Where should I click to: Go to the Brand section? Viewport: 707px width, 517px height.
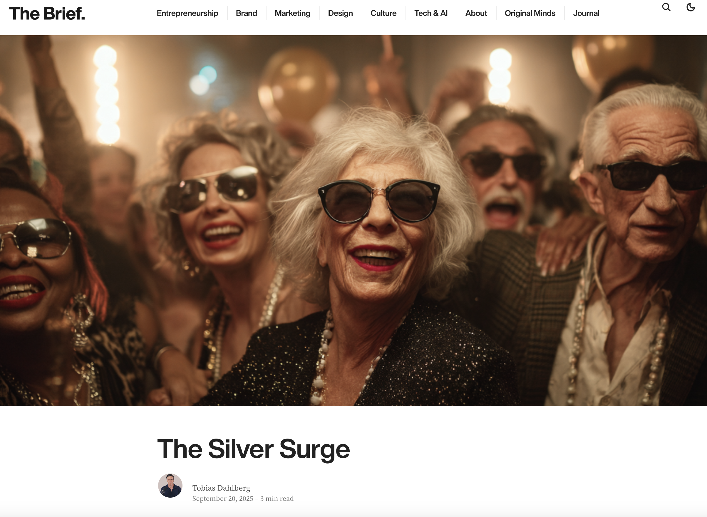[246, 13]
